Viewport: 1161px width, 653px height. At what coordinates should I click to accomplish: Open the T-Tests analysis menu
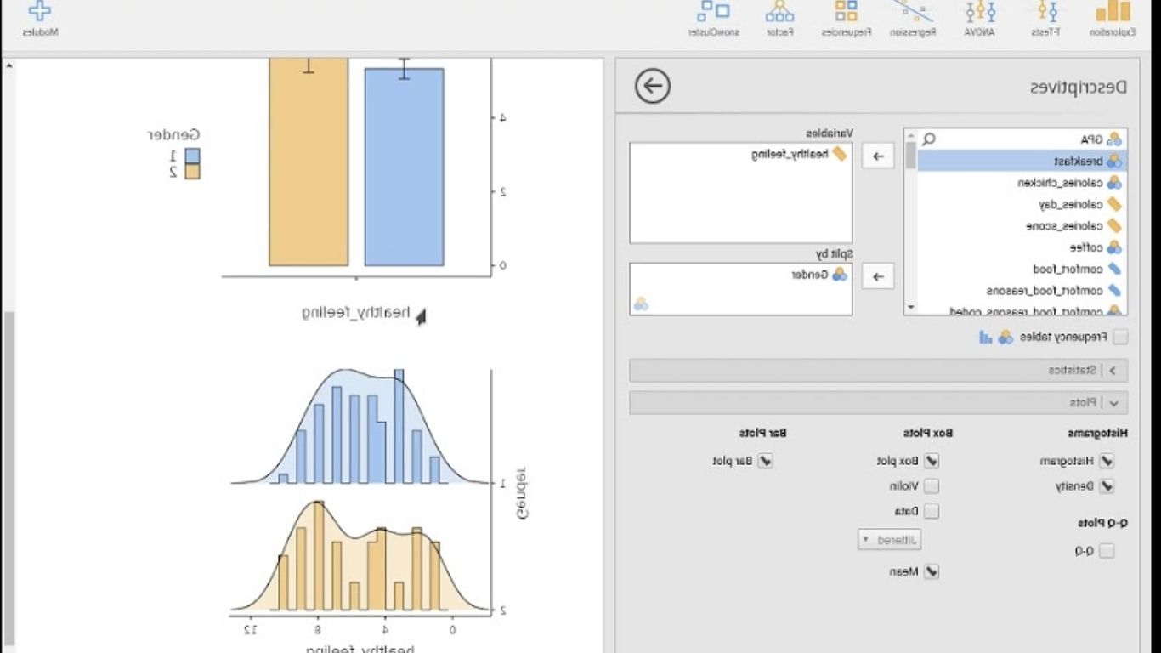pyautogui.click(x=1045, y=19)
